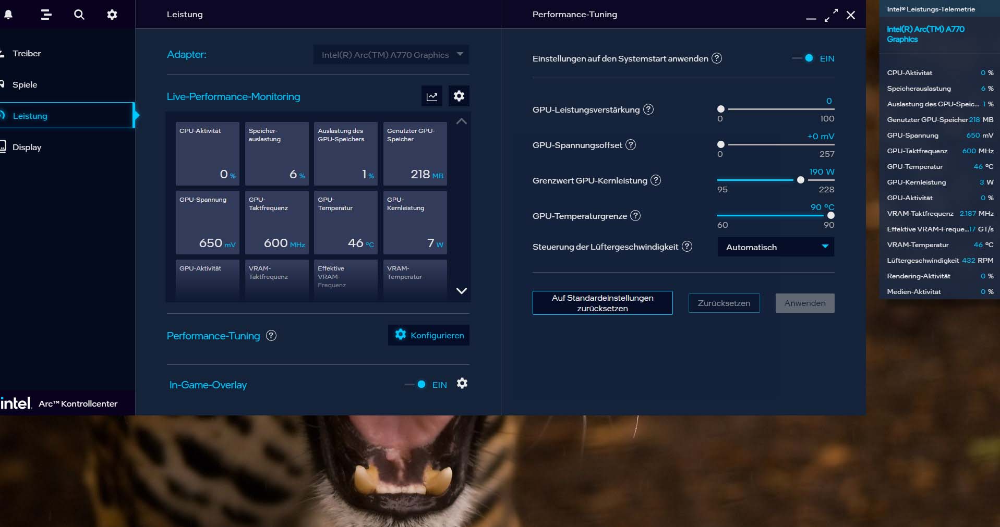Open Live-Performance-Monitoring settings gear
The width and height of the screenshot is (1000, 527).
point(459,96)
